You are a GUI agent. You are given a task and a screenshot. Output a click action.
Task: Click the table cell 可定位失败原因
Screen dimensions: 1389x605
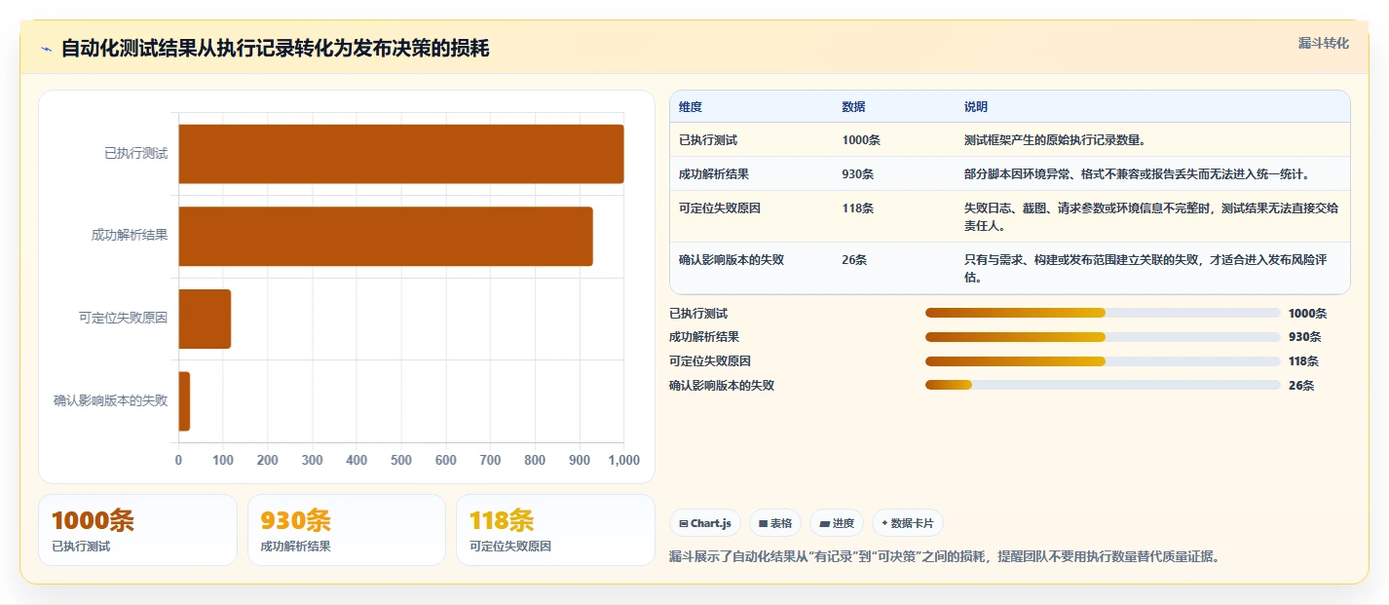click(720, 208)
